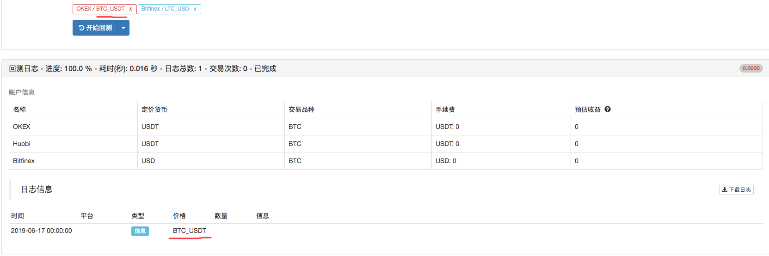Expand the caret dropdown beside 开始回测
The width and height of the screenshot is (769, 256).
pos(123,28)
